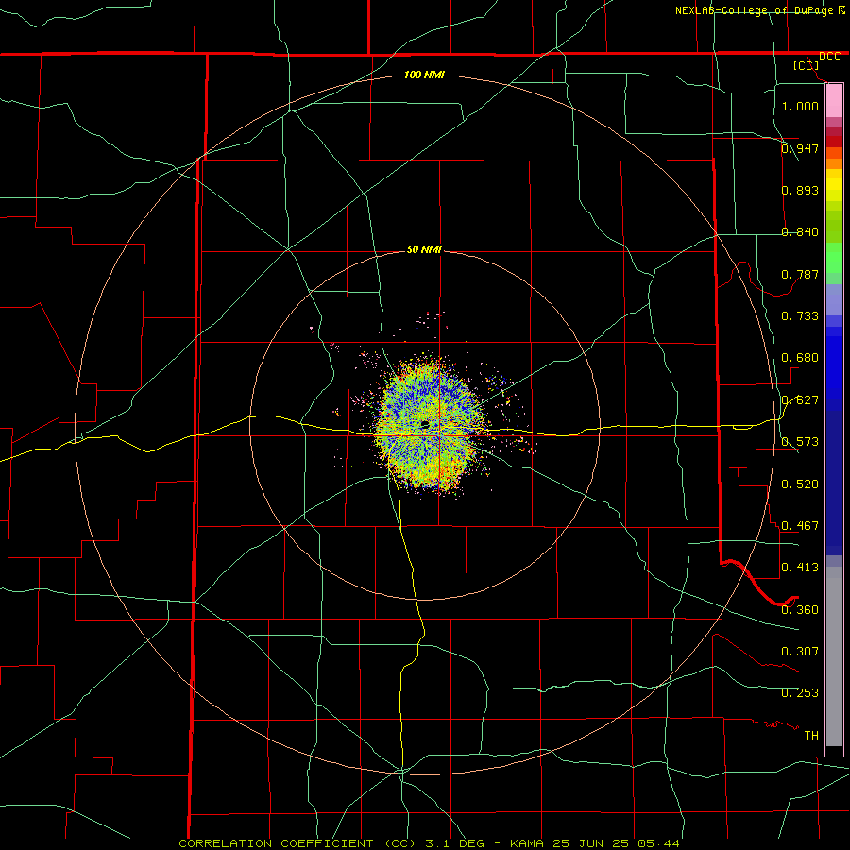Select the 1.000 value on the legend
This screenshot has width=850, height=850.
click(x=800, y=106)
